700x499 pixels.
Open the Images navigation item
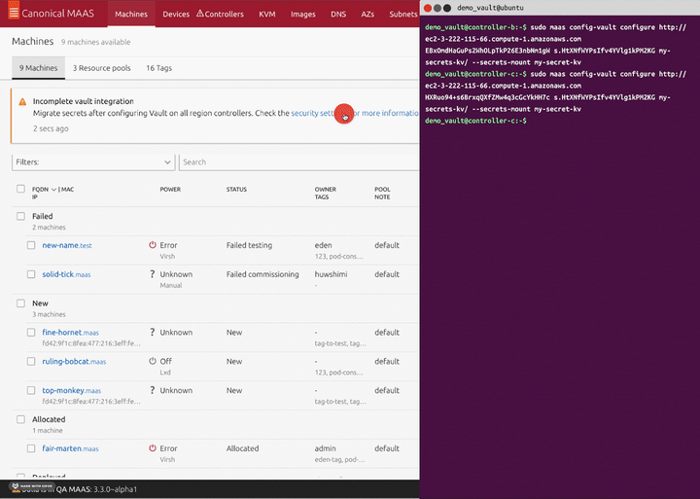click(303, 14)
